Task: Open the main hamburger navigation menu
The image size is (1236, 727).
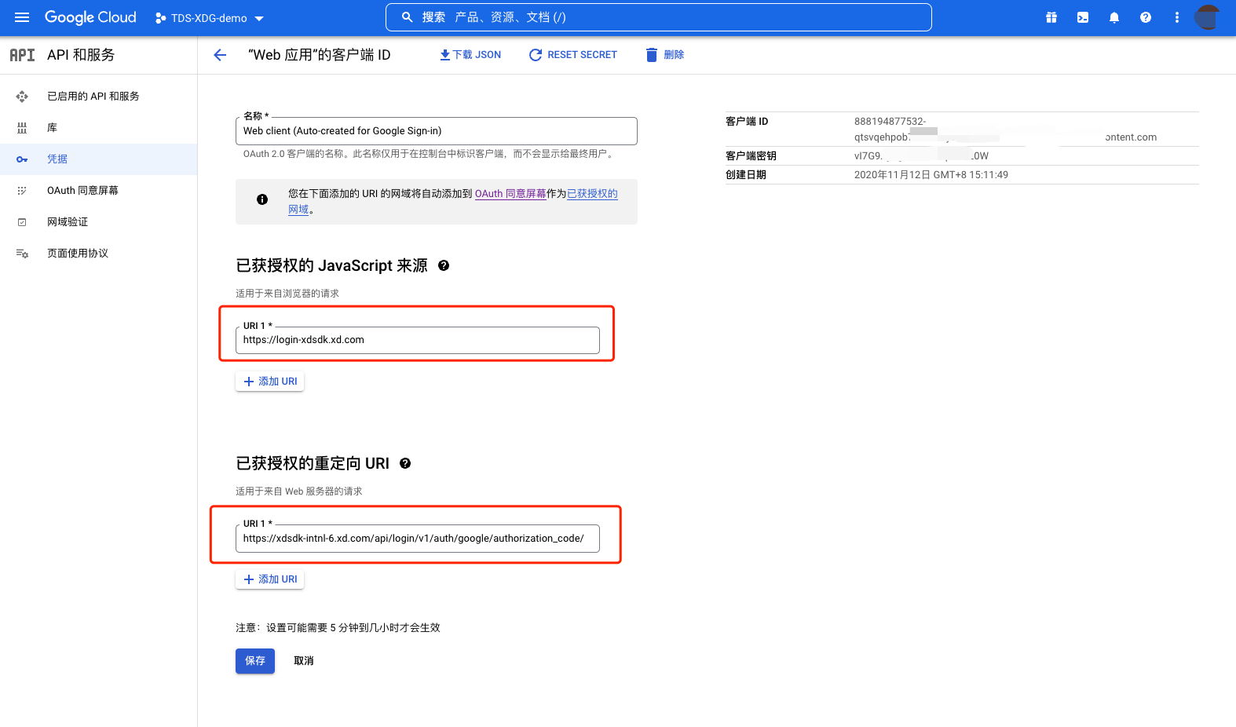Action: click(22, 17)
